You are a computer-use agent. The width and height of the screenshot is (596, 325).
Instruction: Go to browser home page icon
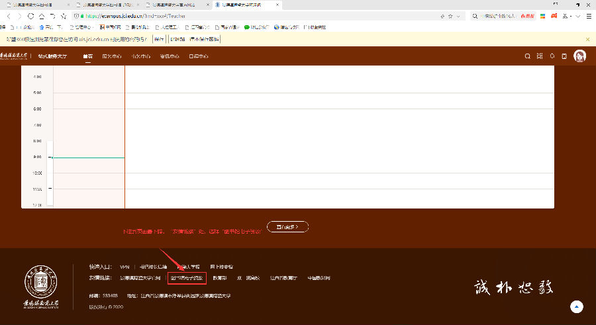click(x=42, y=16)
